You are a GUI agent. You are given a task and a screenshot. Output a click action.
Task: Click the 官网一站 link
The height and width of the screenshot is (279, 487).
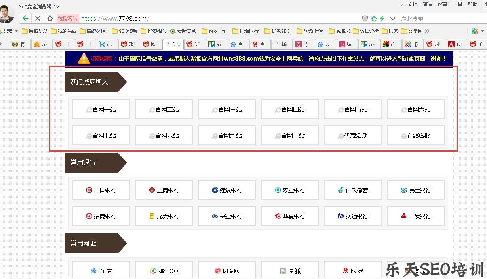[101, 109]
